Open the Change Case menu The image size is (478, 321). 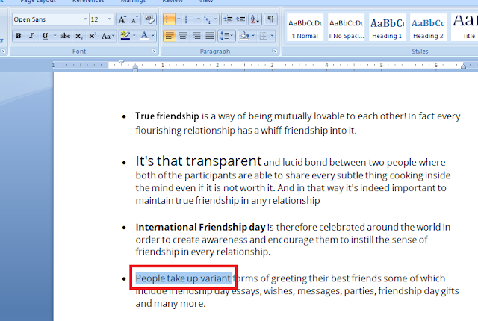point(108,36)
